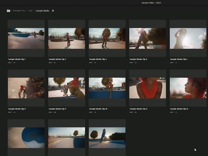Click MP4 duration info under Clip 1
Screen dimensions: 208x156
tap(12, 63)
